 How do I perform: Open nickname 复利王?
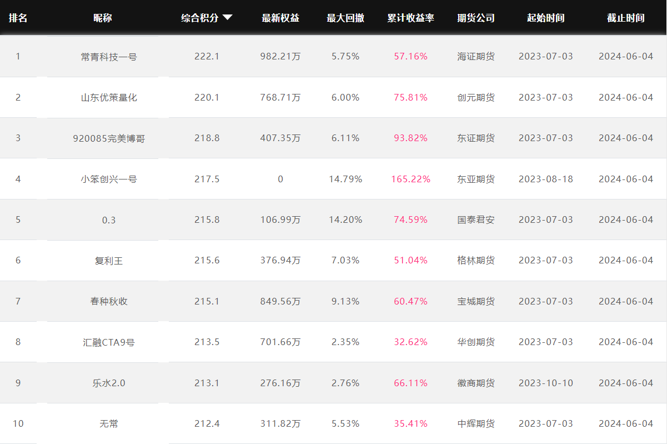(109, 261)
